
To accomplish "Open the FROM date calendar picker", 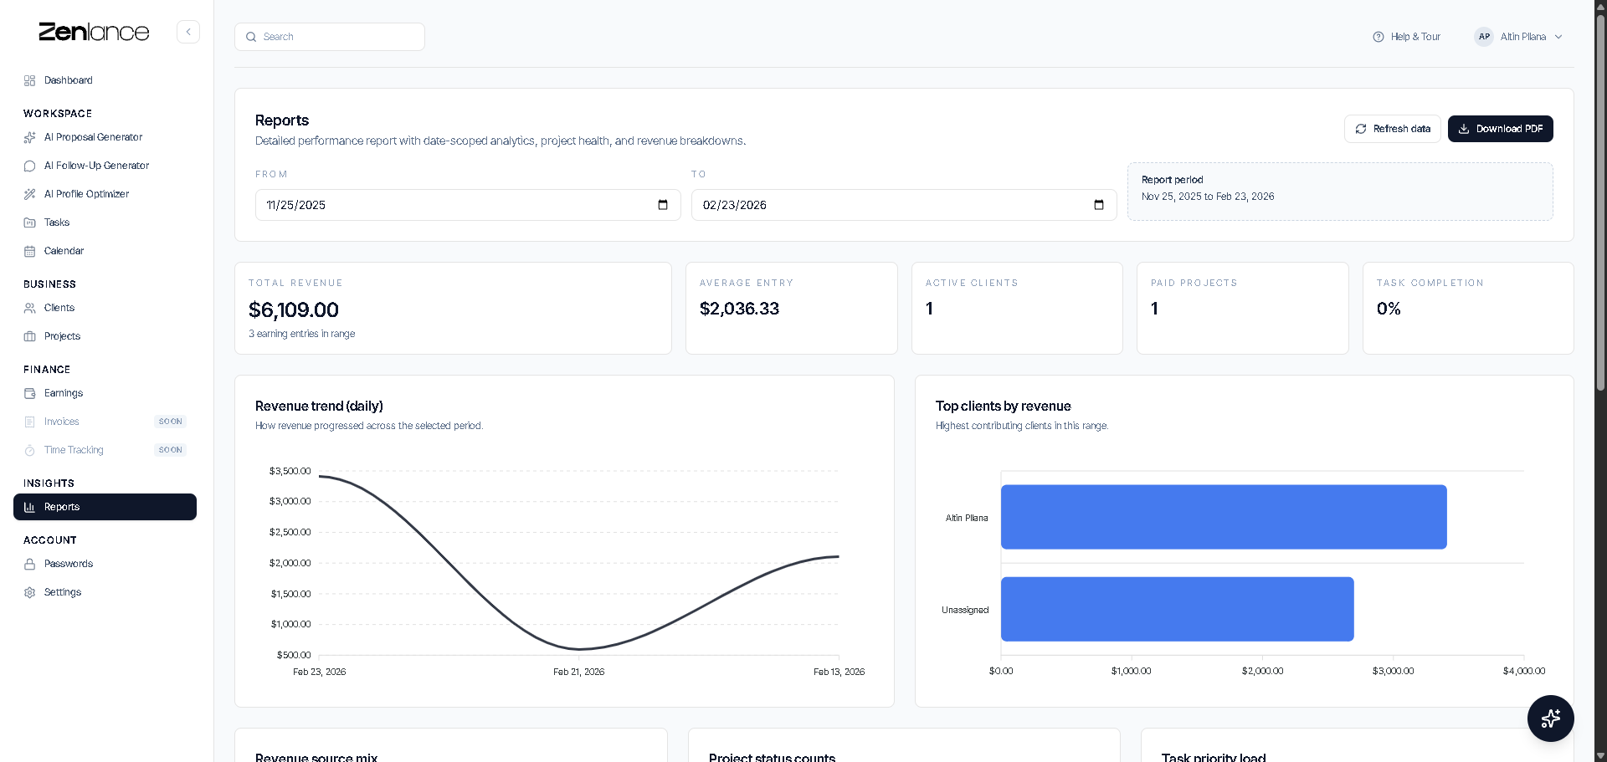I will coord(663,205).
